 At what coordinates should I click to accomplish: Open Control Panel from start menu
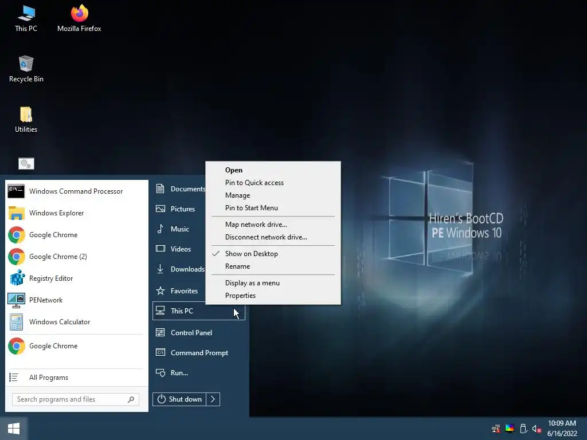pyautogui.click(x=199, y=333)
